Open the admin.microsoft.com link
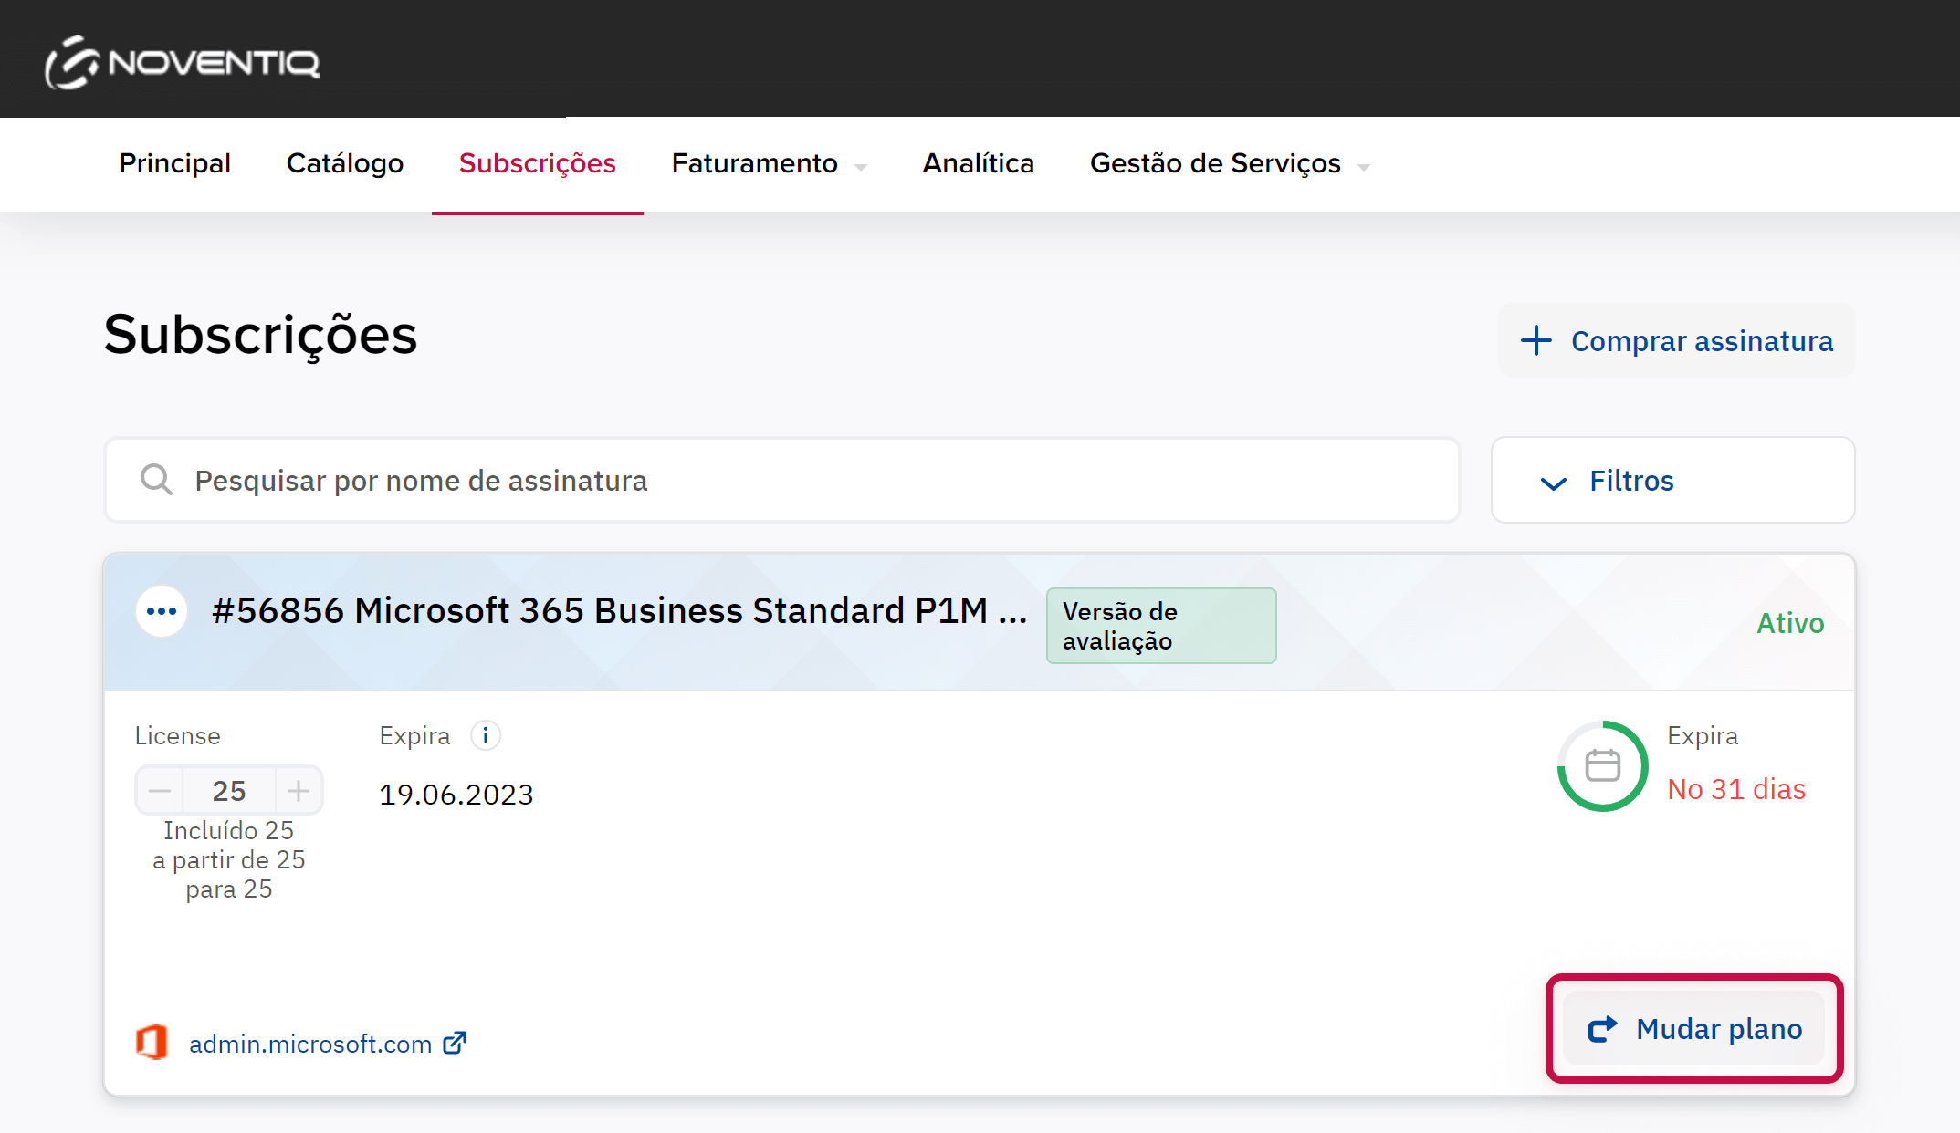The width and height of the screenshot is (1960, 1133). (310, 1044)
